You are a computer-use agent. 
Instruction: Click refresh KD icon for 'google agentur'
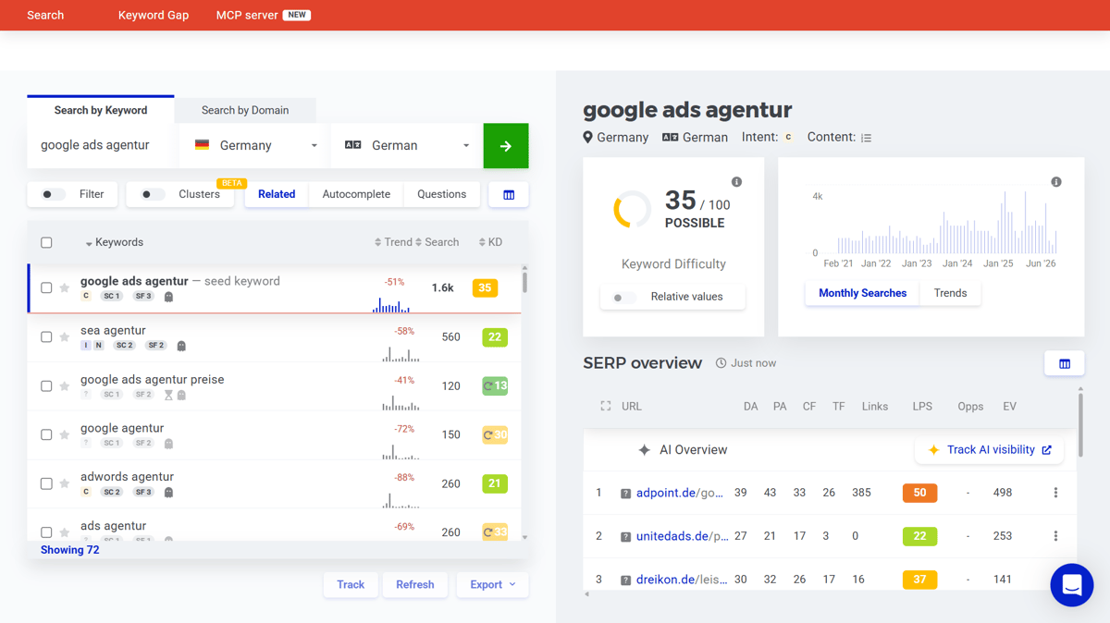[488, 435]
